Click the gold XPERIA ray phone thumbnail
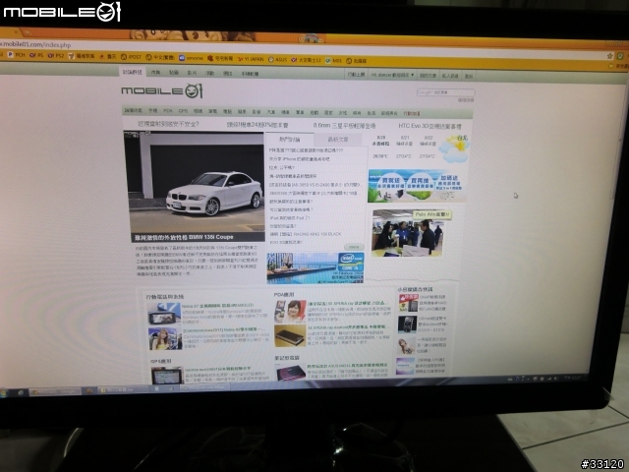629x472 pixels. click(290, 336)
